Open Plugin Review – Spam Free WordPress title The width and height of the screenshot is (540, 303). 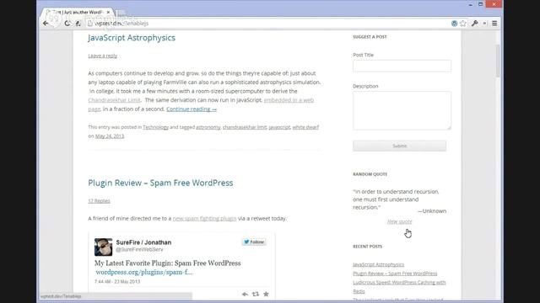click(160, 183)
